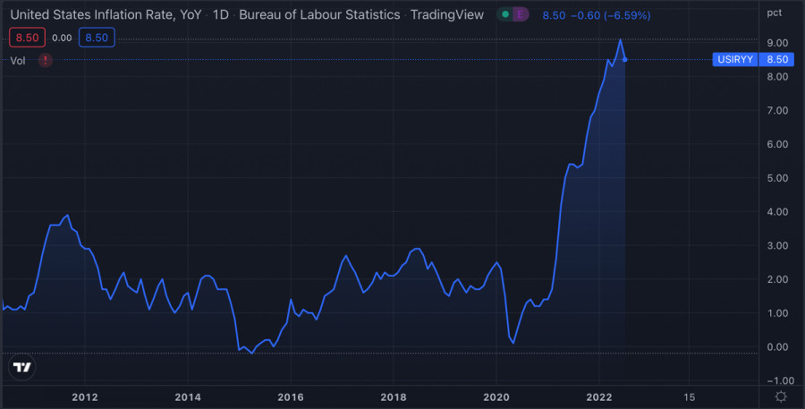
Task: Click the 5.00 price scale label
Action: (x=777, y=178)
